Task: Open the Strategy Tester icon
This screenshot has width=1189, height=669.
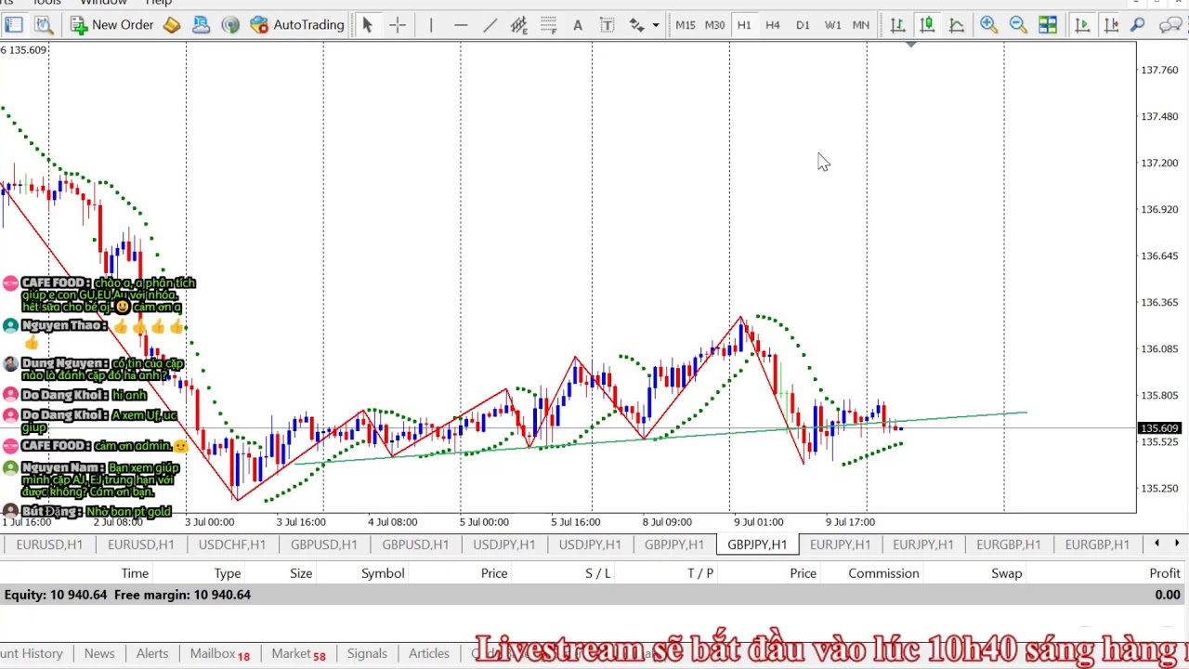Action: click(43, 25)
